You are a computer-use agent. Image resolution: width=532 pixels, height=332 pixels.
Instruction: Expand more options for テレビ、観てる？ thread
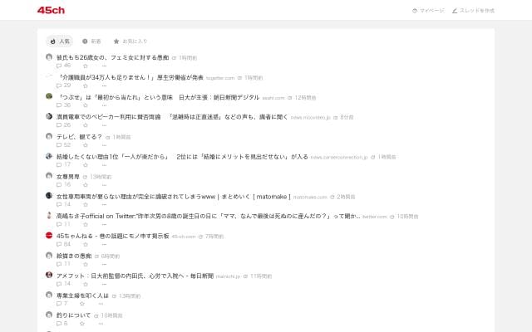tap(104, 144)
